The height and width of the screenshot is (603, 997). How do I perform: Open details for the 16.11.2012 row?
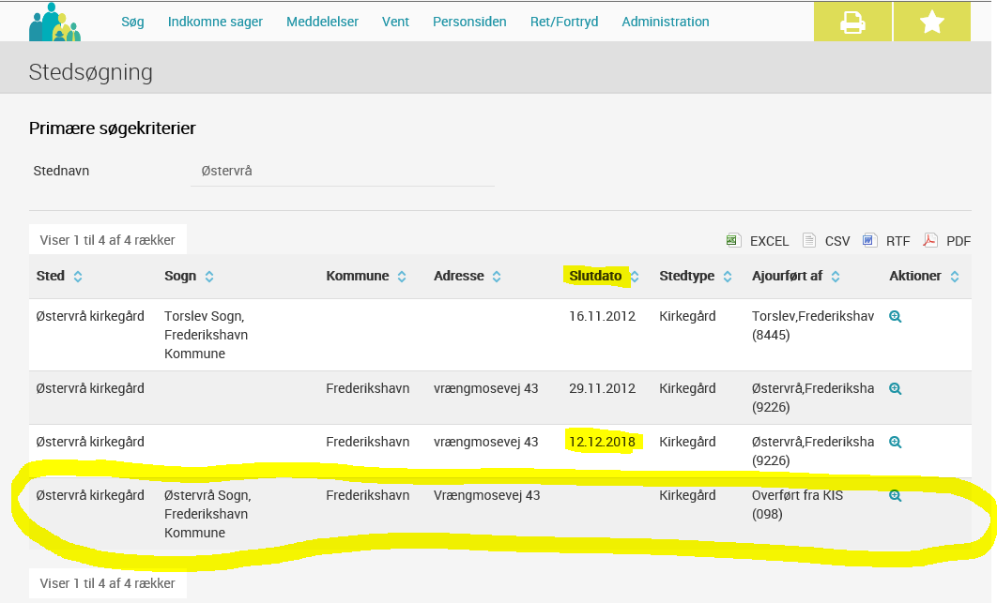(896, 316)
